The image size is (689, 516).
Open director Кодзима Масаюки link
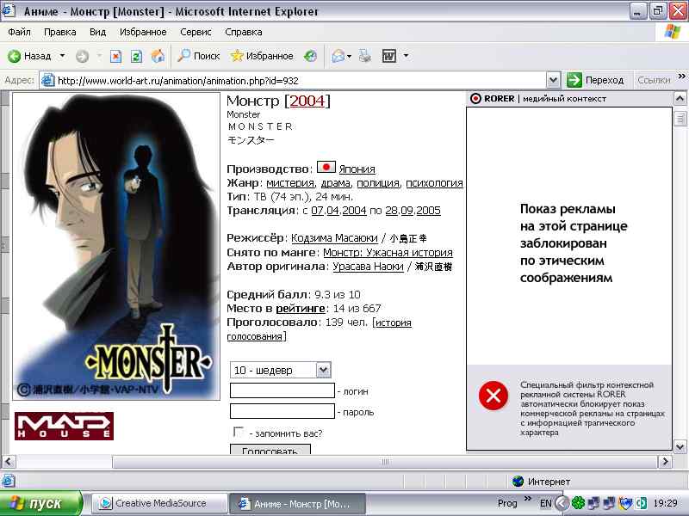[x=334, y=238]
